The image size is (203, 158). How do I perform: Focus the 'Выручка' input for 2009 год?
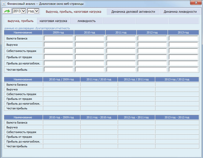58,45
